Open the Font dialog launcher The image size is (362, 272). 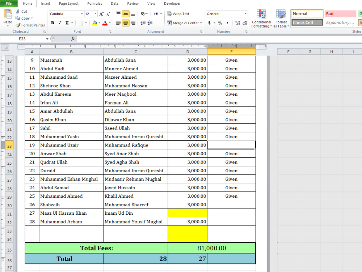pos(110,32)
